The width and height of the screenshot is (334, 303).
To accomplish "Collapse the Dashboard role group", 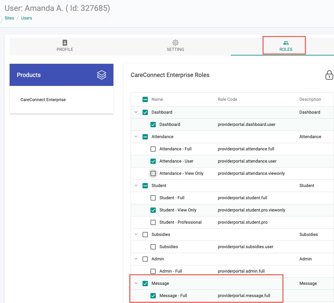I will 136,112.
